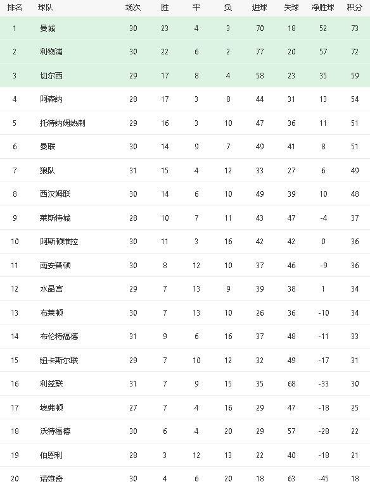Open the 曼城 team link
The width and height of the screenshot is (370, 482).
coord(48,28)
